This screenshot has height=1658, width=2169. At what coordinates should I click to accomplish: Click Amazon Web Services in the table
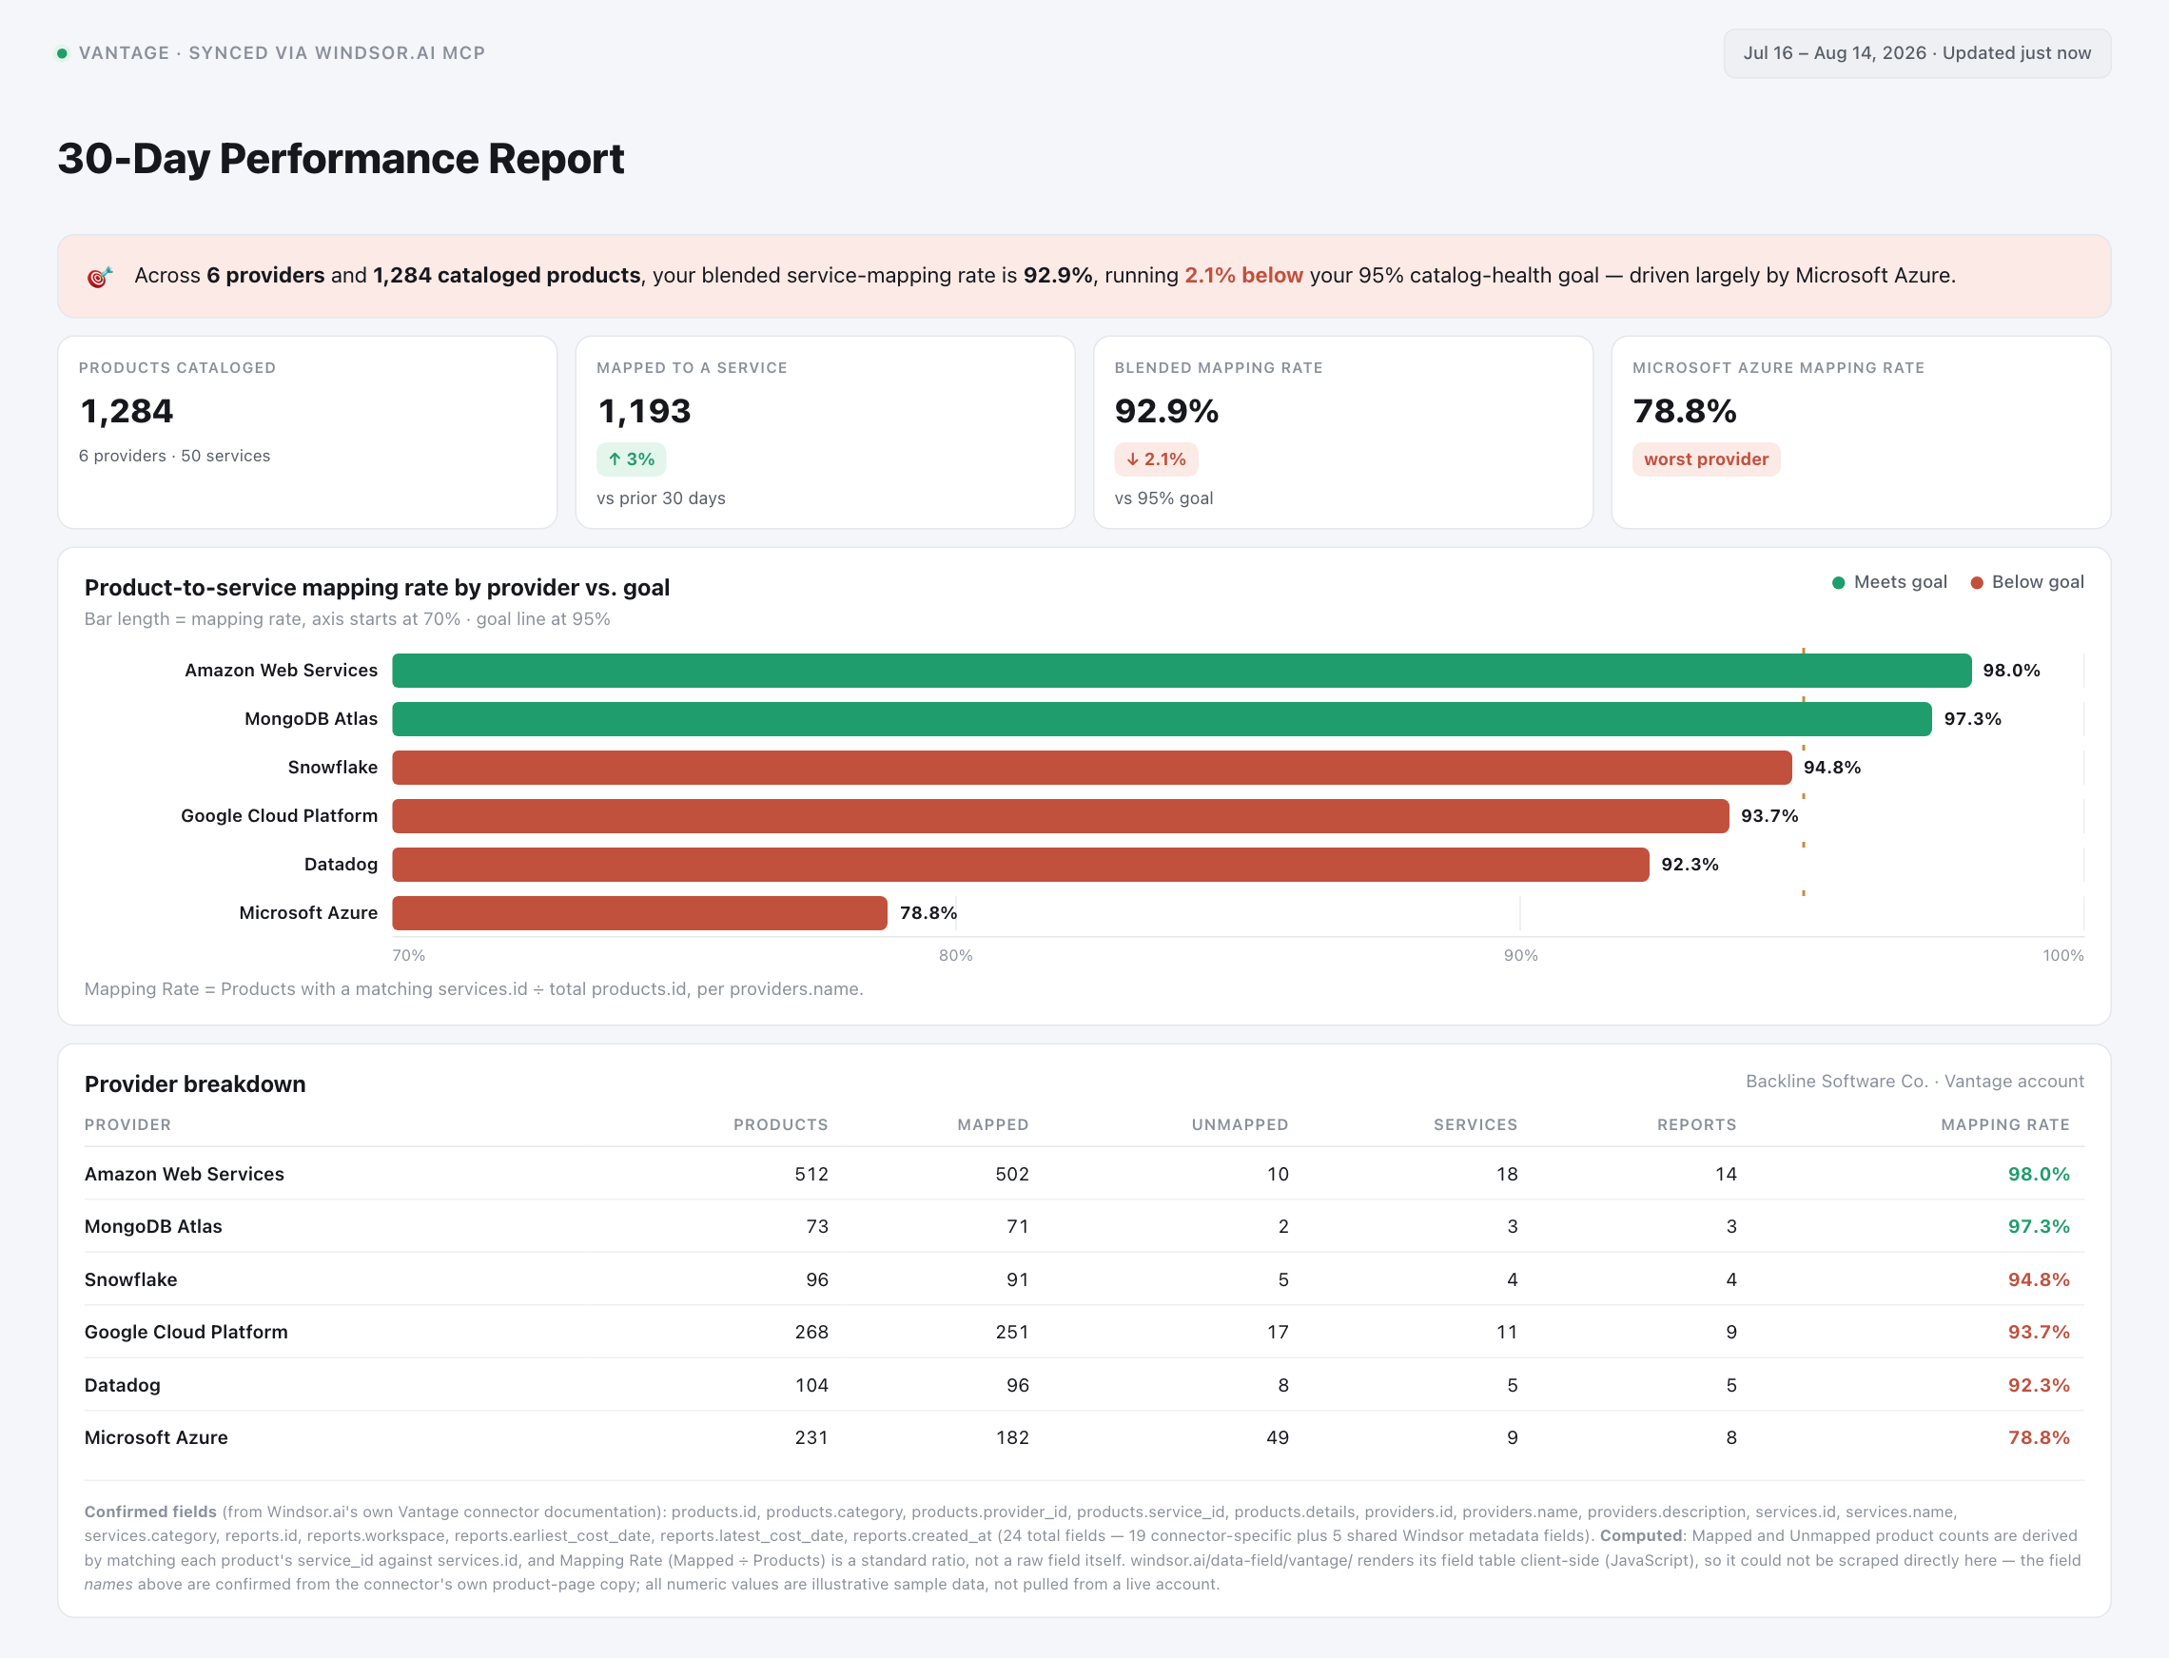[x=185, y=1174]
